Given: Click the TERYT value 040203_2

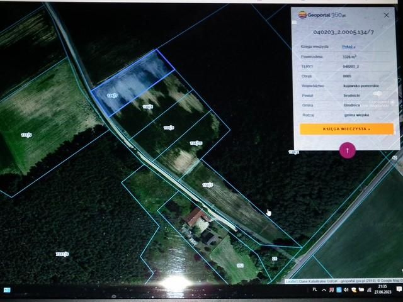Looking at the screenshot, I should coord(351,67).
